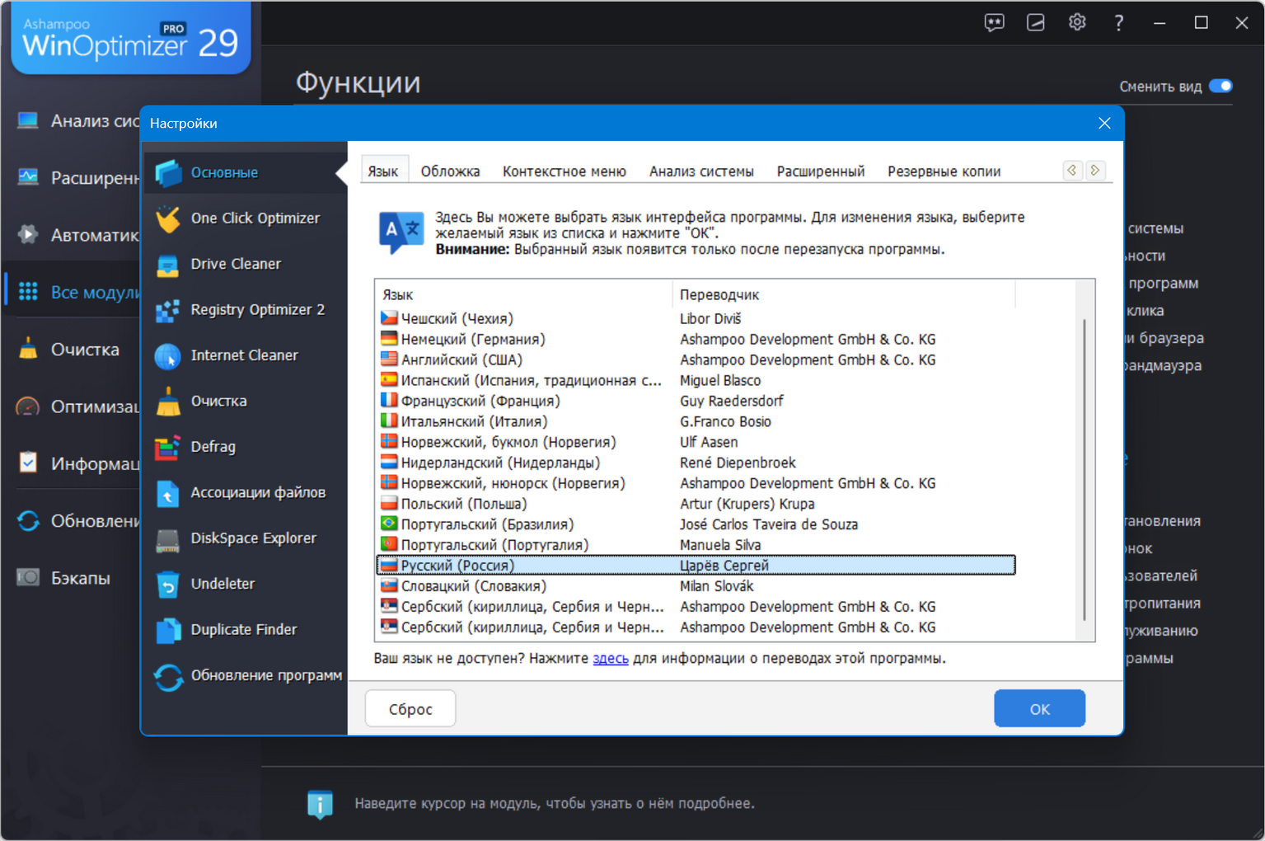
Task: Confirm with the OK button
Action: point(1040,709)
